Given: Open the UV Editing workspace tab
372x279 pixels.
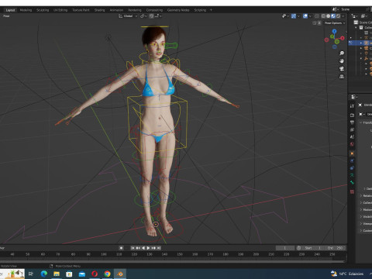Looking at the screenshot, I should click(60, 10).
